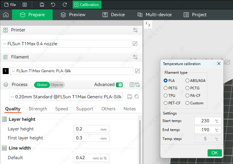Screen dimensions: 233x164
Task: Select PA-CF filament type
Action: (193, 95)
